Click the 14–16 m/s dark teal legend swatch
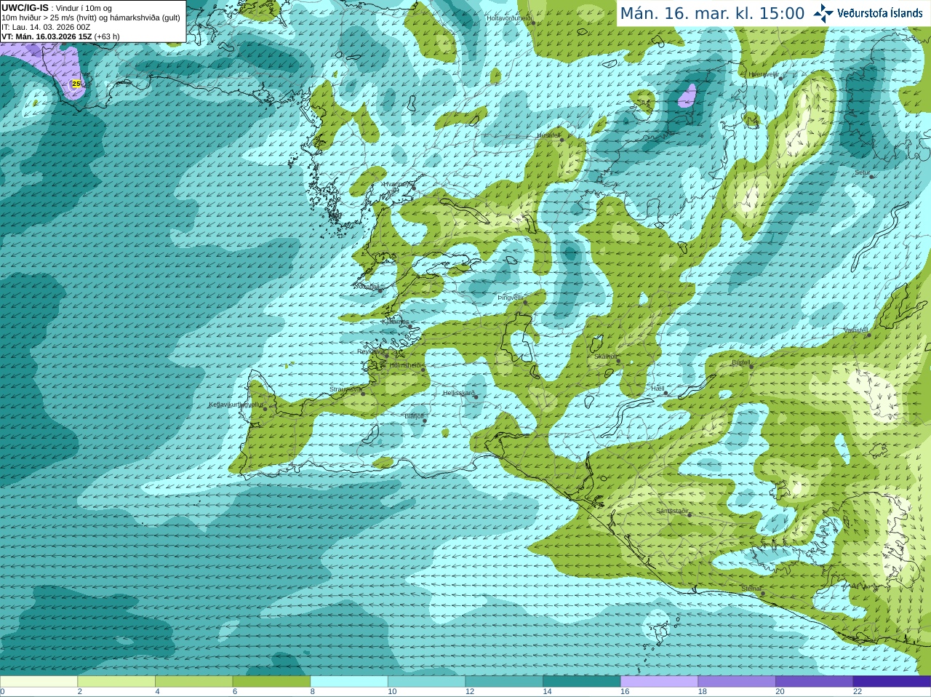Screen dimensions: 931x697 pyautogui.click(x=582, y=682)
